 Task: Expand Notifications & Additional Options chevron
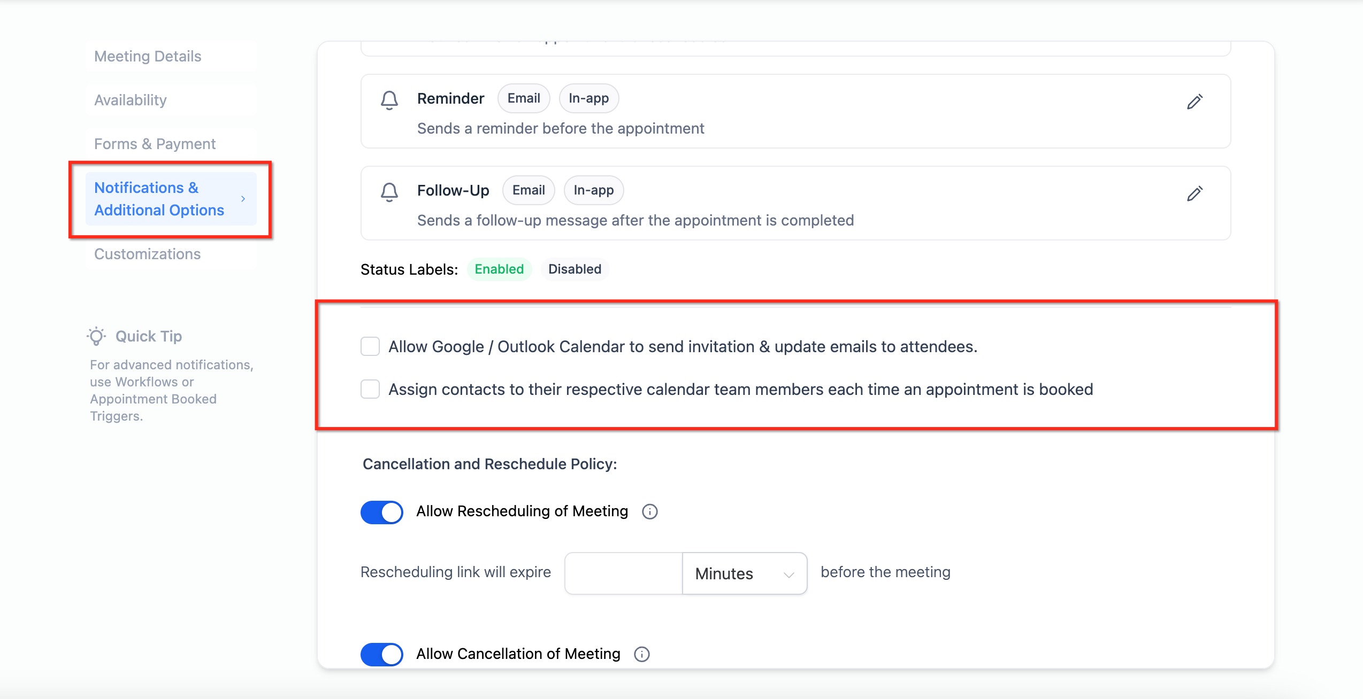point(243,199)
